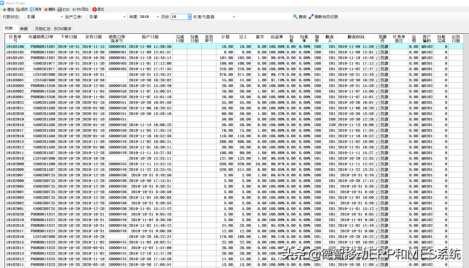The image size is (469, 268).
Task: Click task number cell 19102913
Action: coord(15,141)
